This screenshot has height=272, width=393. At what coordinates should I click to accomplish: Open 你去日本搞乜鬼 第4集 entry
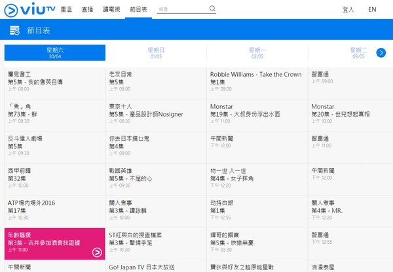click(156, 147)
